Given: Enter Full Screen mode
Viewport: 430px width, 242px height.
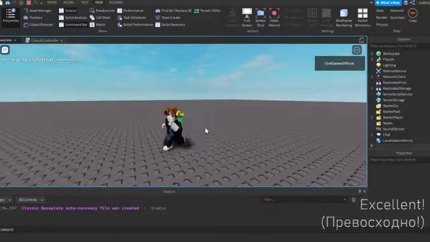Looking at the screenshot, I should pos(247,17).
